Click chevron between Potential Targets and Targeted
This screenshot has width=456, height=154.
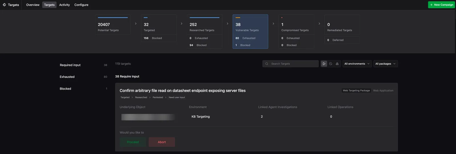coord(136,24)
